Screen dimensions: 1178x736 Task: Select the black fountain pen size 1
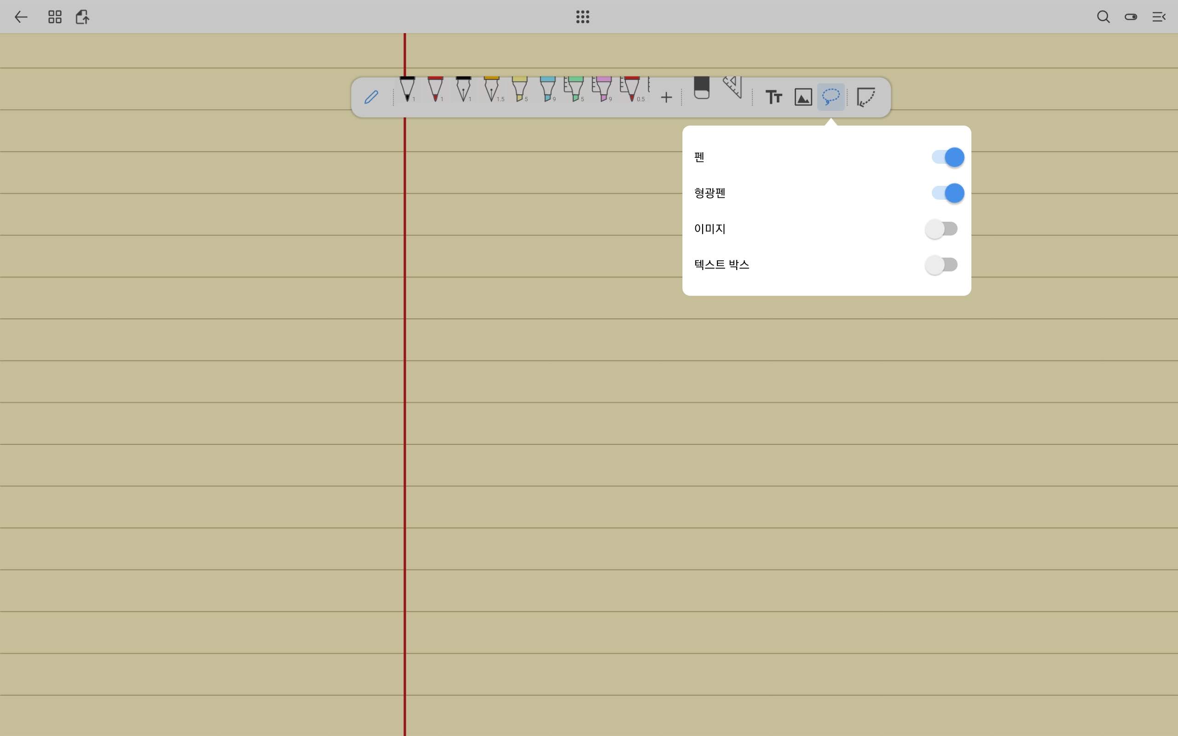pyautogui.click(x=463, y=89)
